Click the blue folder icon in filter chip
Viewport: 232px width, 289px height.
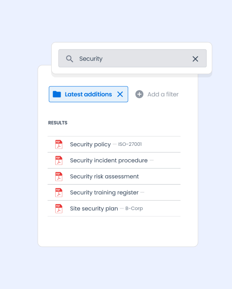tap(57, 94)
